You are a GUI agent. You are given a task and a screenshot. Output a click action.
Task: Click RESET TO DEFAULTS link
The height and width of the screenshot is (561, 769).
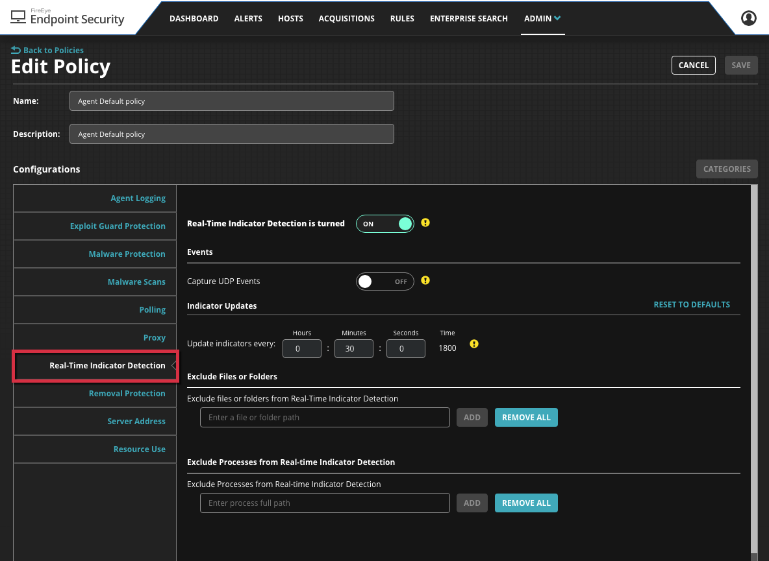pyautogui.click(x=692, y=304)
